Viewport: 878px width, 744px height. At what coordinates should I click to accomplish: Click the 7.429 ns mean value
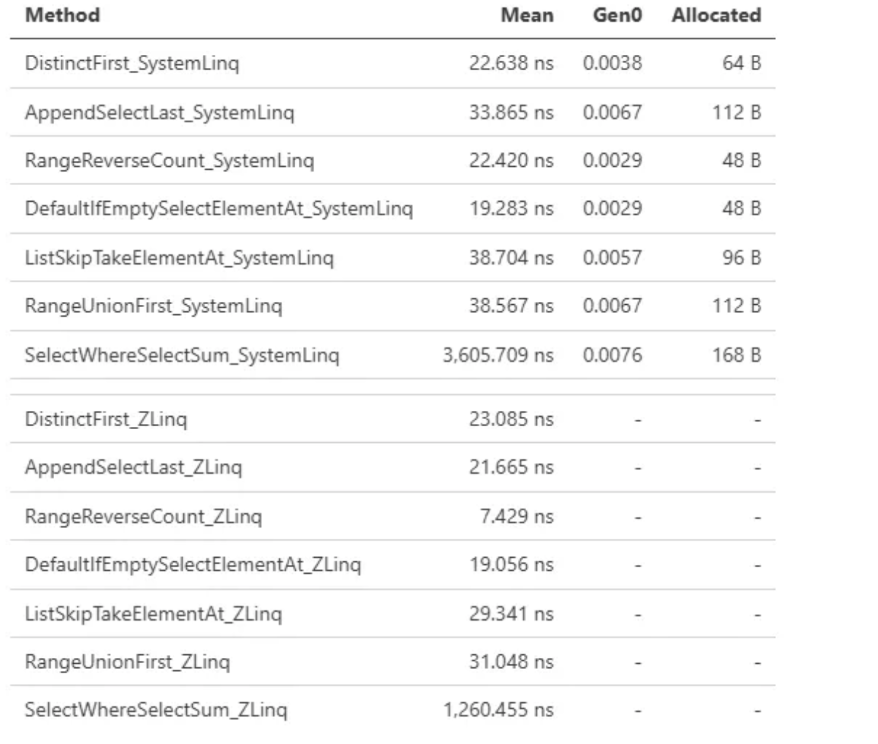pos(516,516)
